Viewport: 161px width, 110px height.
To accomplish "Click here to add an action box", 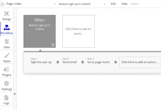I will coord(140,62).
